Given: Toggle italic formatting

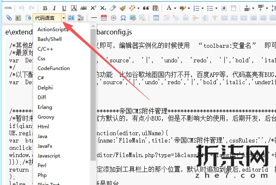Looking at the screenshot, I should [x=55, y=8].
